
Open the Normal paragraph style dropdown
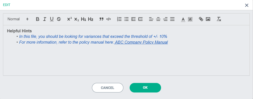tap(18, 19)
